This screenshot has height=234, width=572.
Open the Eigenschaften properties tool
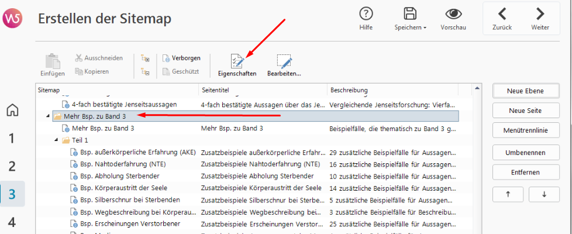[237, 66]
